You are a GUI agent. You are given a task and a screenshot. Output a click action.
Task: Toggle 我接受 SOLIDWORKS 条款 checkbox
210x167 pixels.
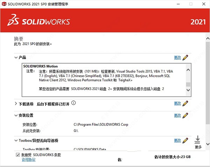pos(18,155)
